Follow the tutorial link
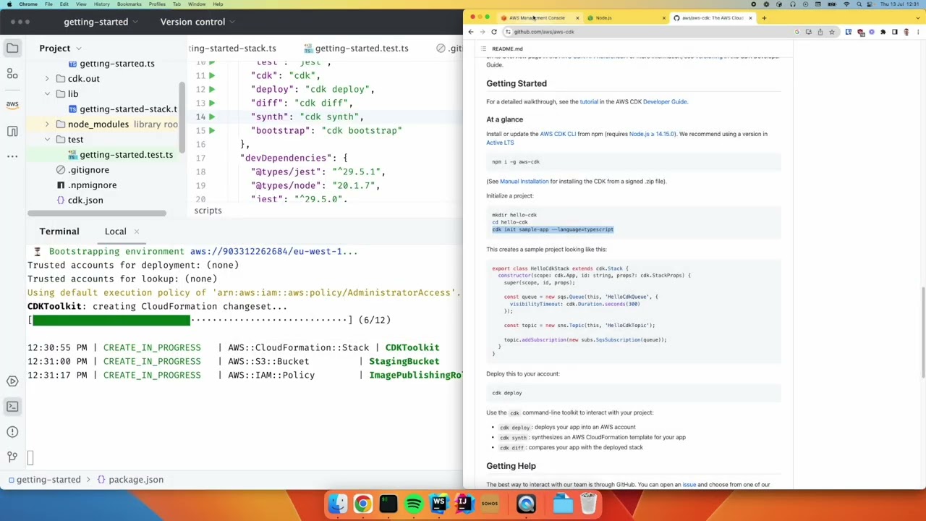926x521 pixels. point(589,102)
